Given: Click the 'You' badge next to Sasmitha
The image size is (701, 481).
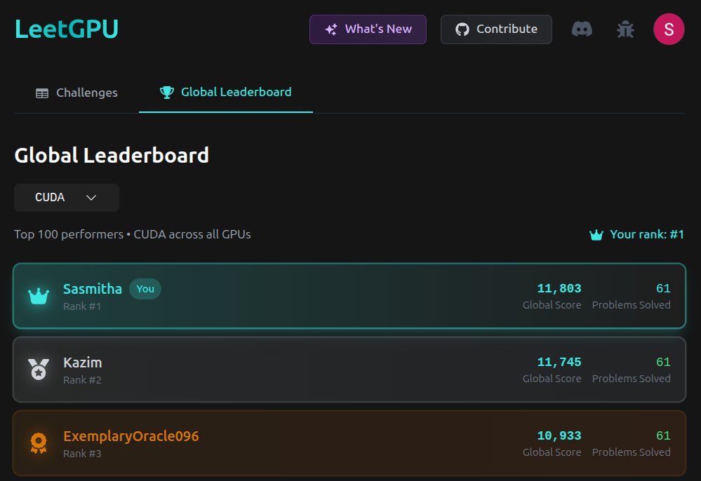Looking at the screenshot, I should 145,289.
